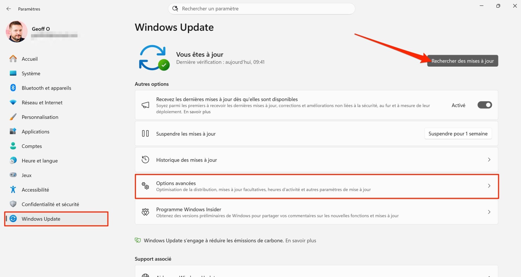Click the Accessibilité person icon
The height and width of the screenshot is (277, 521).
[x=13, y=189]
